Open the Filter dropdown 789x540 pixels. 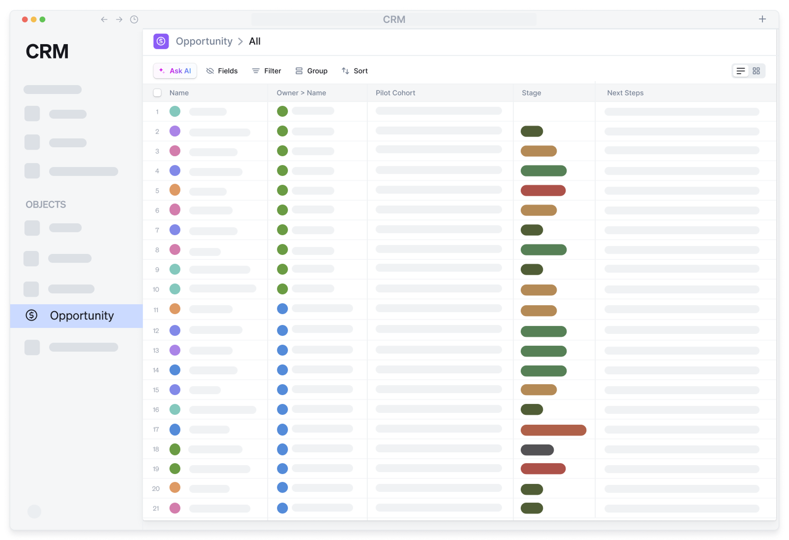tap(267, 71)
